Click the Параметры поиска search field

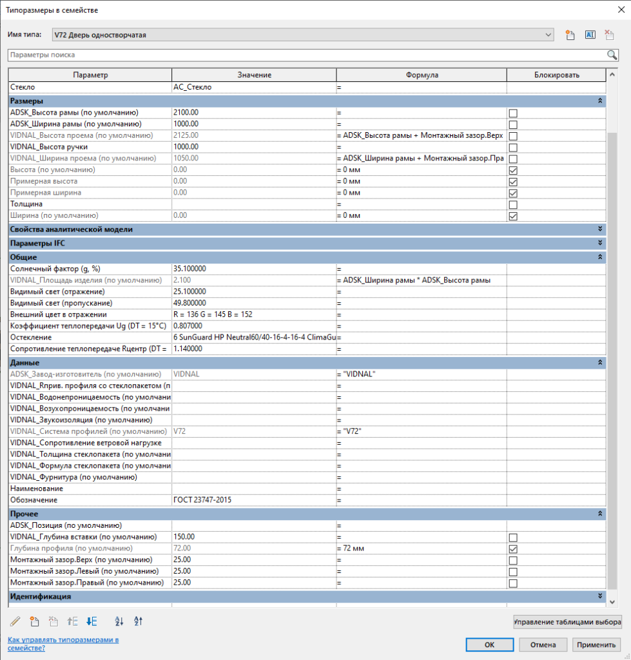point(307,55)
